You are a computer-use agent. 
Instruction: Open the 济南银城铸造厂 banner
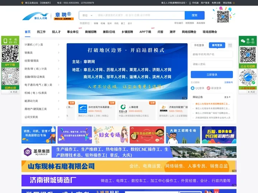pyautogui.click(x=129, y=180)
